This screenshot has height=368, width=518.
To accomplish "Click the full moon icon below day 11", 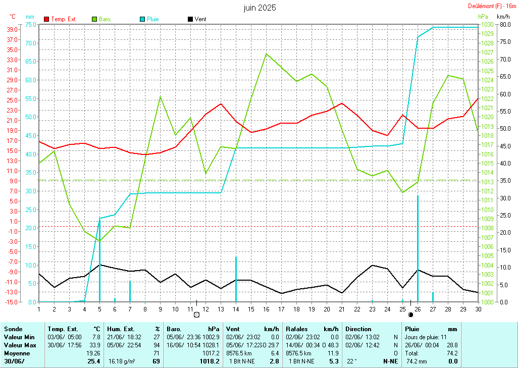I will click(196, 314).
